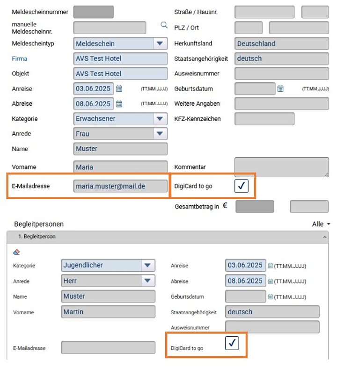Viewport: 337px width, 368px height.
Task: Open Begleitperson Kategorie Jugendlicher dropdown
Action: 108,265
